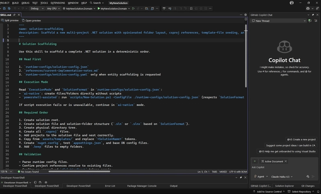The image size is (321, 194).
Task: Click the tools icon beside send button
Action: click(307, 176)
